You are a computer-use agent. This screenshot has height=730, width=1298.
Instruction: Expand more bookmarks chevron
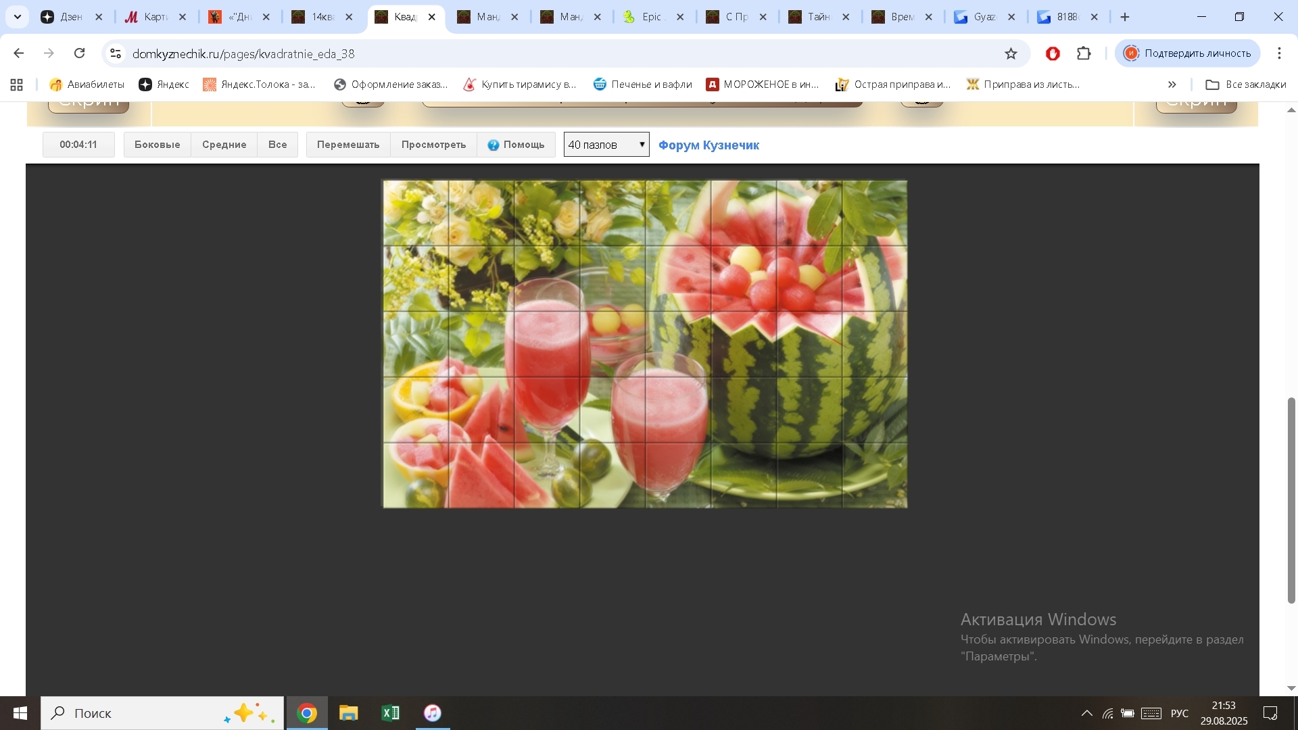click(1172, 84)
